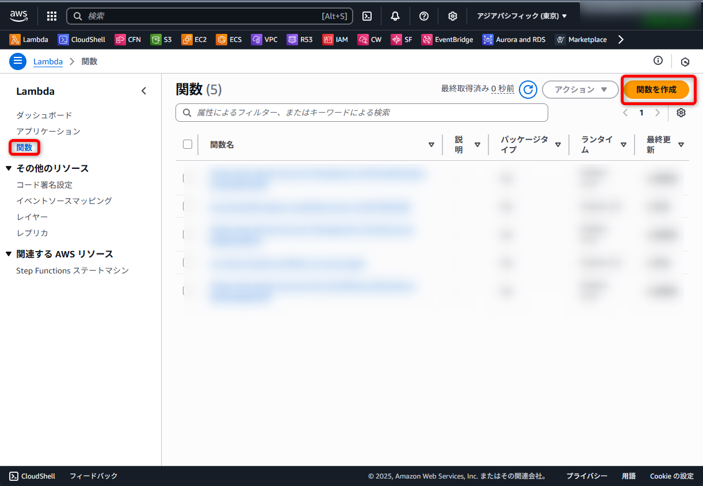This screenshot has height=486, width=703.
Task: Open the アクション dropdown
Action: 580,90
